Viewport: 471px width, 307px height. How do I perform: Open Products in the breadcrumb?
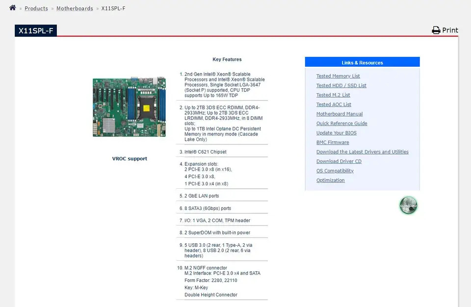click(36, 8)
